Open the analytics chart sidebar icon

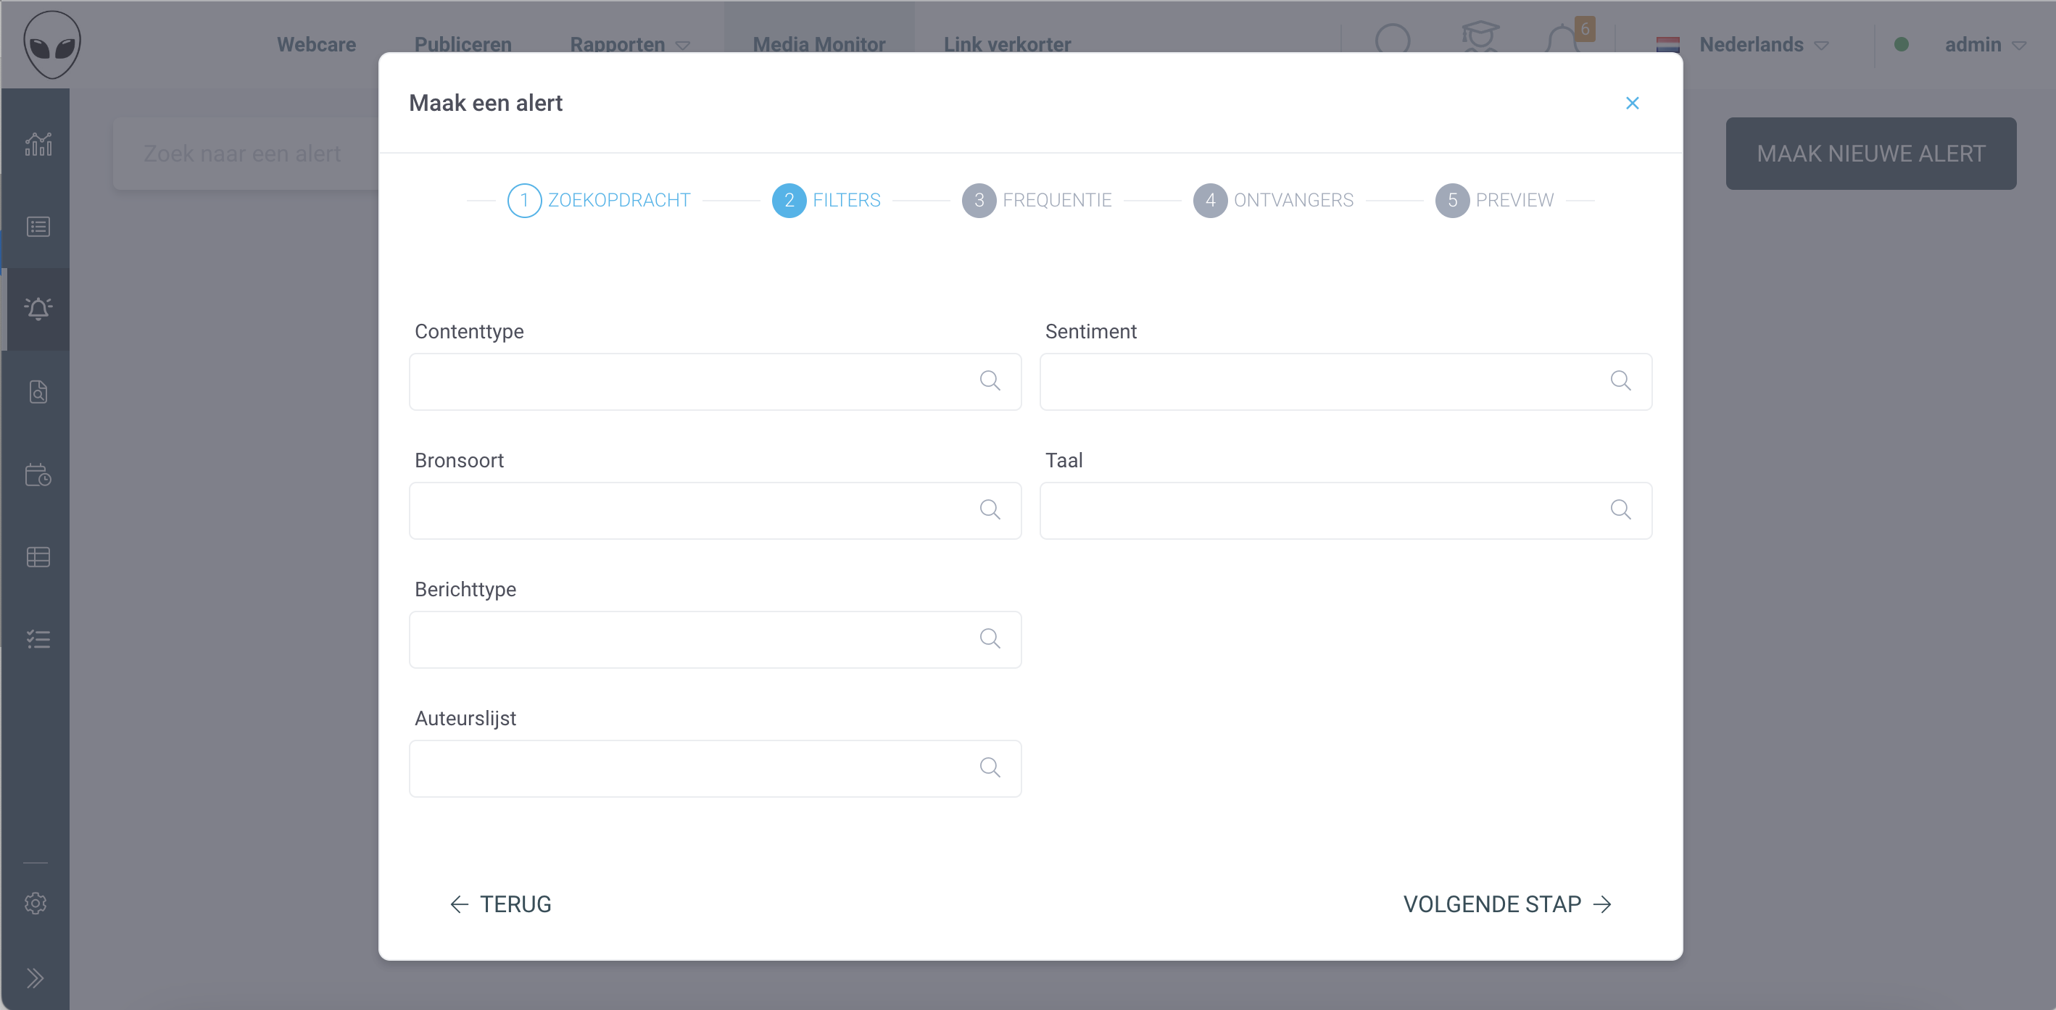pos(38,144)
